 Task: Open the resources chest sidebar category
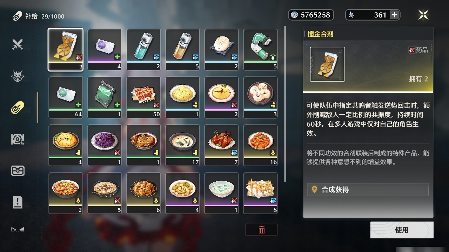tap(18, 171)
